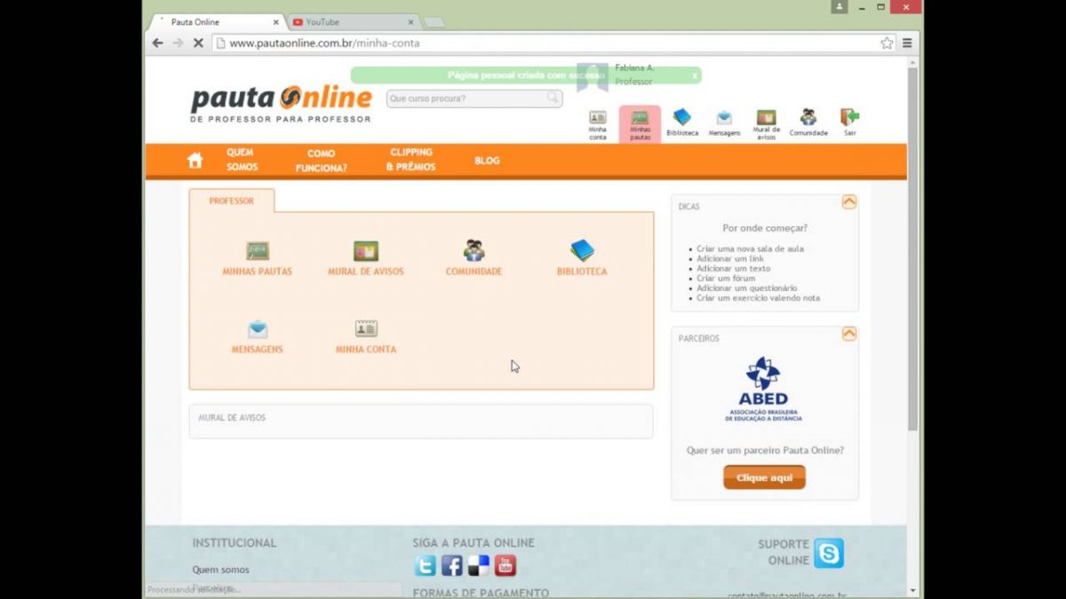Collapse the PARCEIROS panel
Image resolution: width=1066 pixels, height=599 pixels.
[849, 334]
